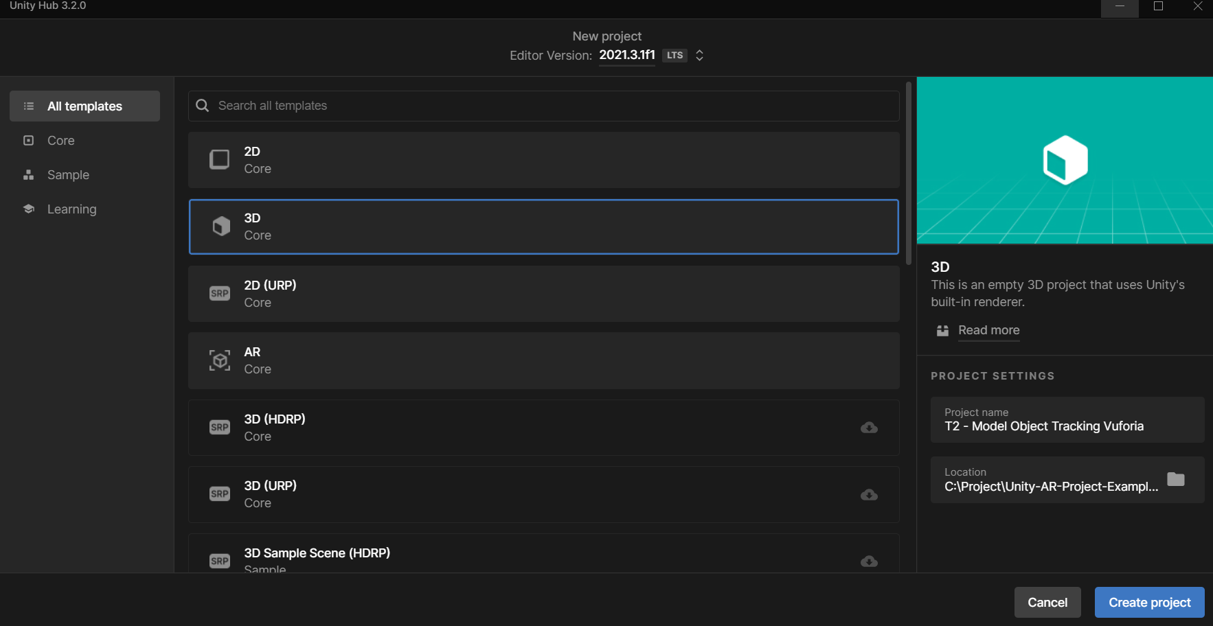
Task: Minimize the Unity Hub window
Action: 1120,7
